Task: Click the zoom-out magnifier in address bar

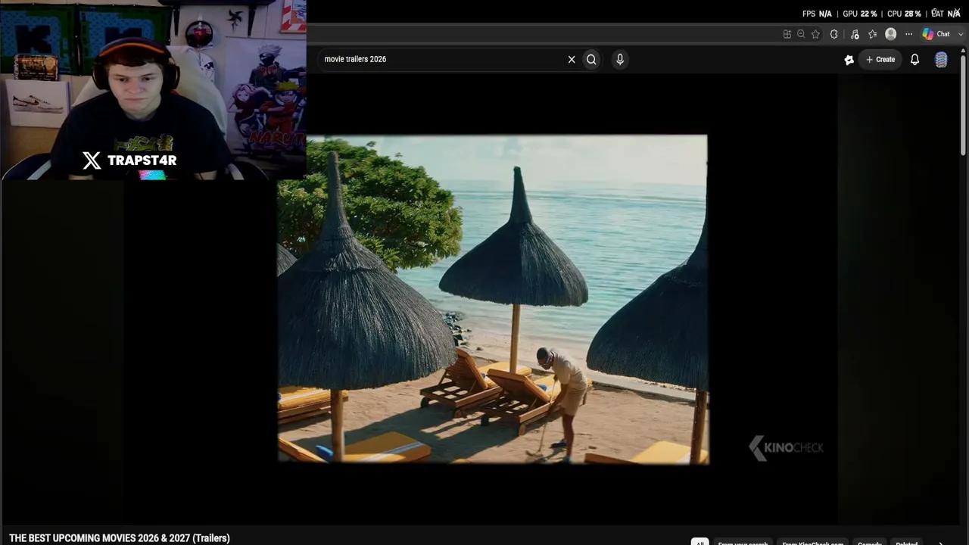Action: tap(801, 34)
